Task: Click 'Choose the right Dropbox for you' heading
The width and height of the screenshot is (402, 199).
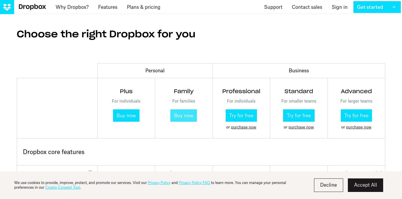Action: pos(106,34)
